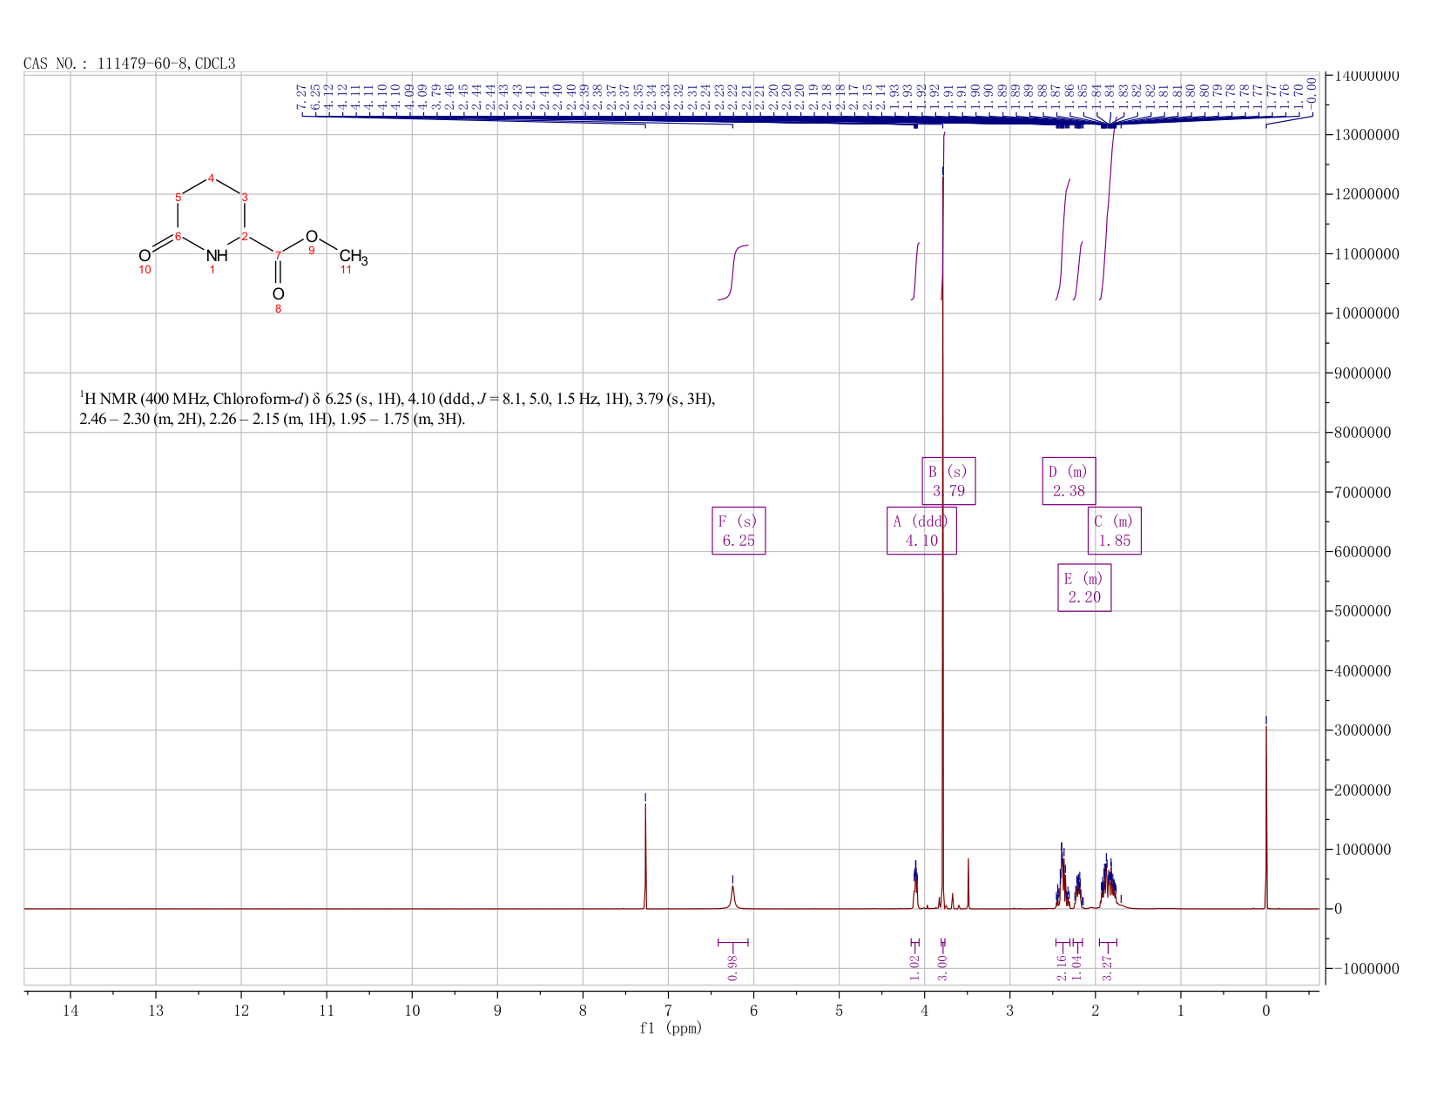Click the NH atom in the structure
This screenshot has height=1110, width=1437.
coord(217,255)
